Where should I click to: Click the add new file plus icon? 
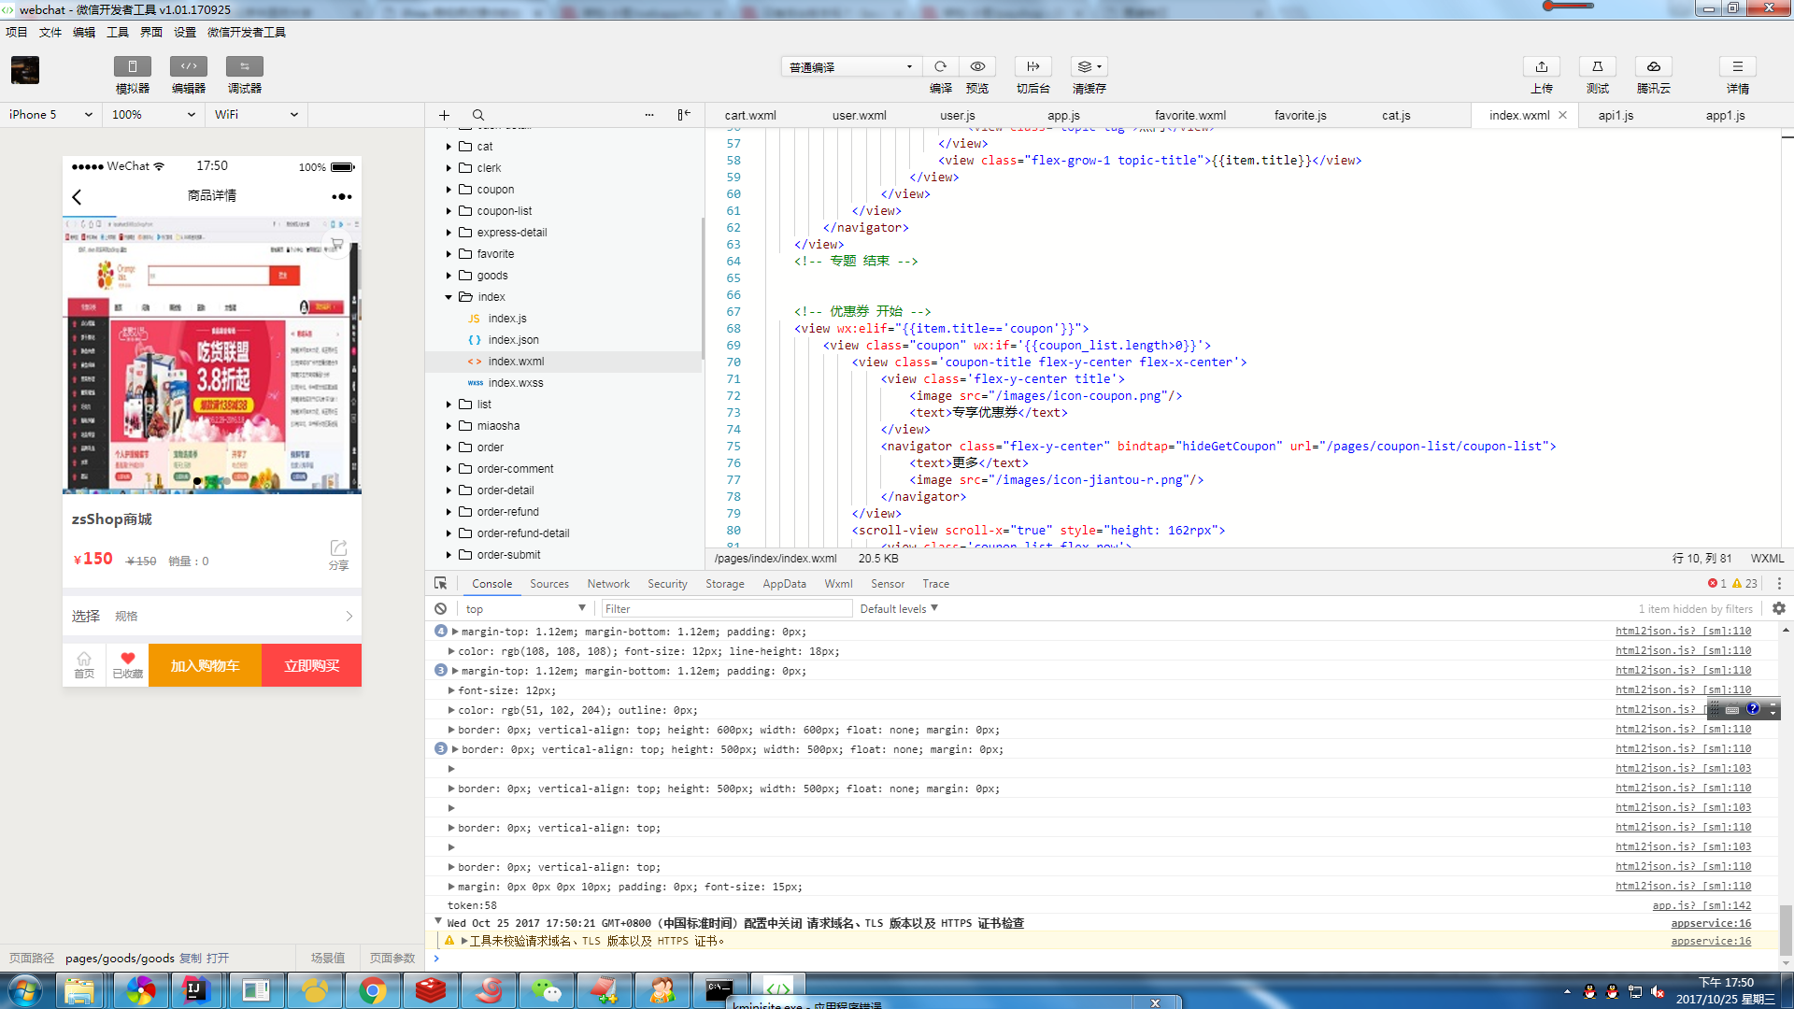(x=444, y=115)
